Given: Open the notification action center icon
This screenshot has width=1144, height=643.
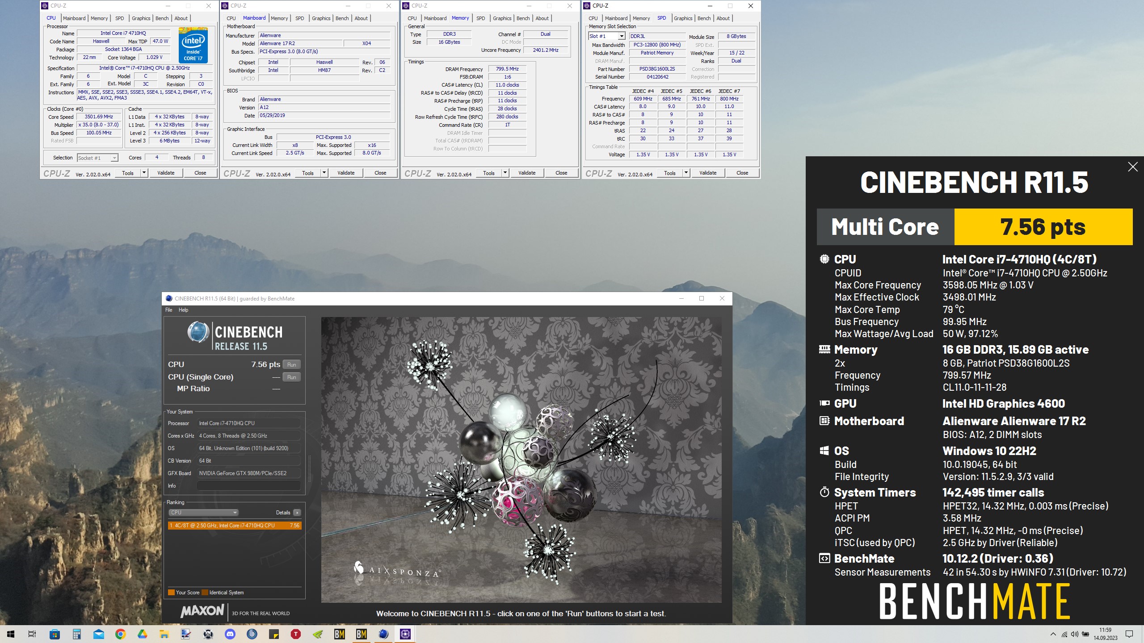Looking at the screenshot, I should [1129, 634].
